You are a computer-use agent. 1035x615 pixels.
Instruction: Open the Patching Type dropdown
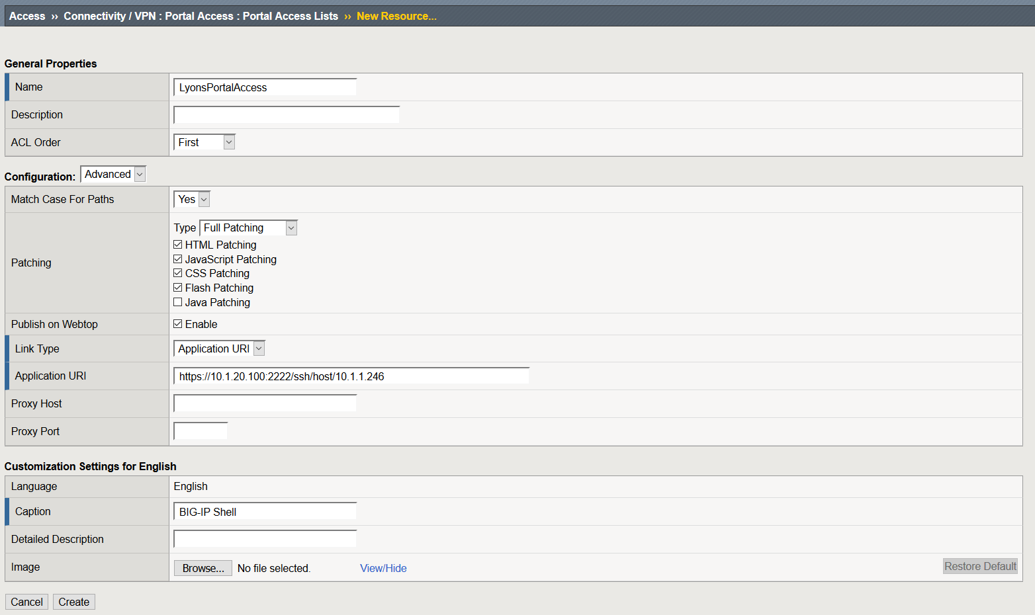pos(248,228)
